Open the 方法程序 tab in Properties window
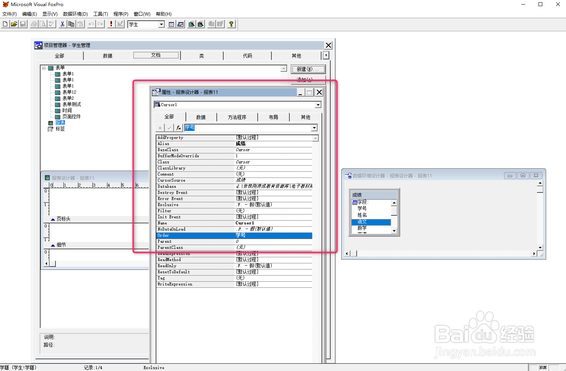 237,117
